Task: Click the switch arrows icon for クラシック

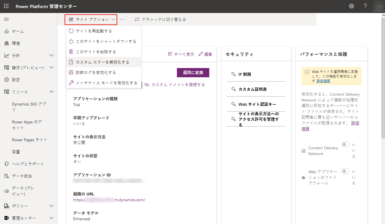Action: click(137, 19)
